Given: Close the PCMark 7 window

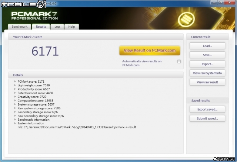Looking at the screenshot, I should click(230, 3).
